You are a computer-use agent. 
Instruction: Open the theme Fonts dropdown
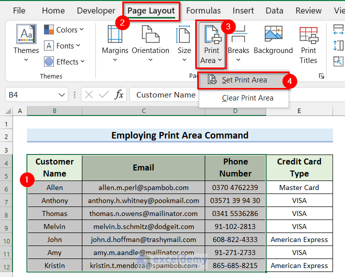pos(62,46)
